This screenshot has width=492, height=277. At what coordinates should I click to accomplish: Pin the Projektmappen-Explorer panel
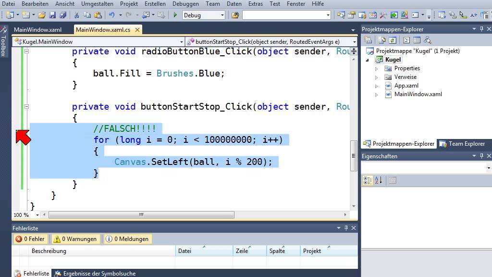481,29
